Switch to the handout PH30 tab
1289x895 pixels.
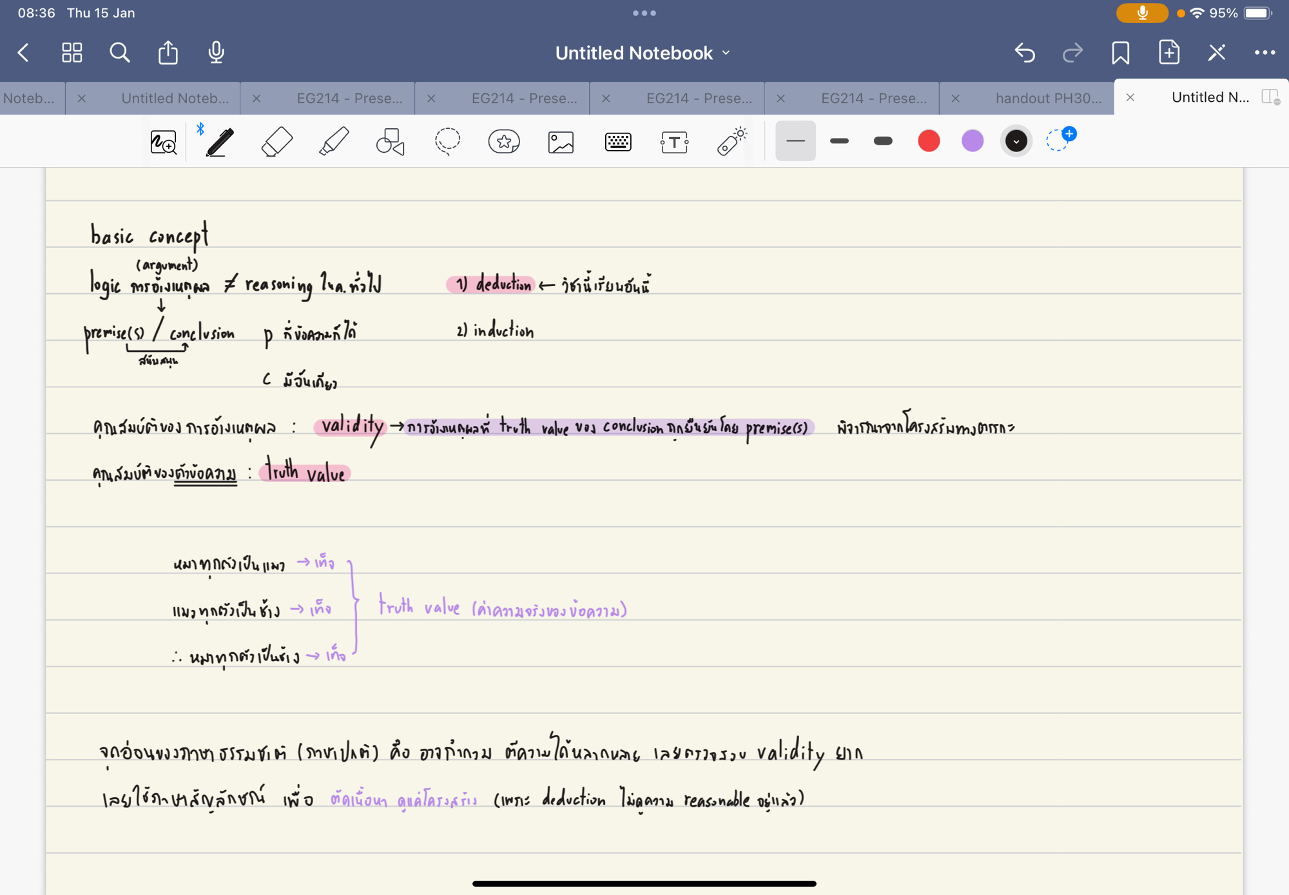pos(1048,98)
